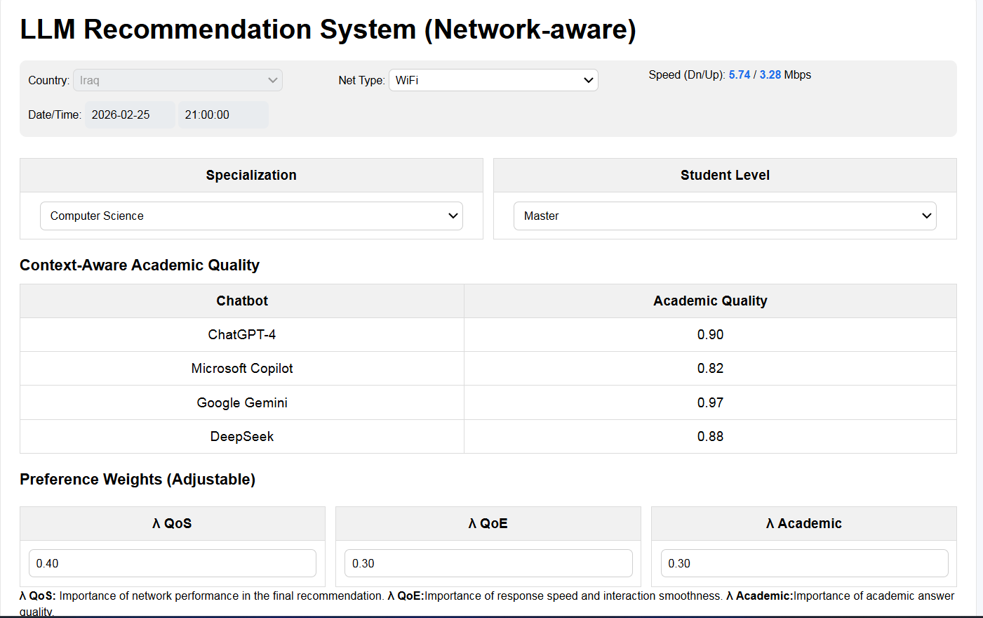Select the Microsoft Copilot chatbot cell
The image size is (983, 618).
pyautogui.click(x=242, y=368)
